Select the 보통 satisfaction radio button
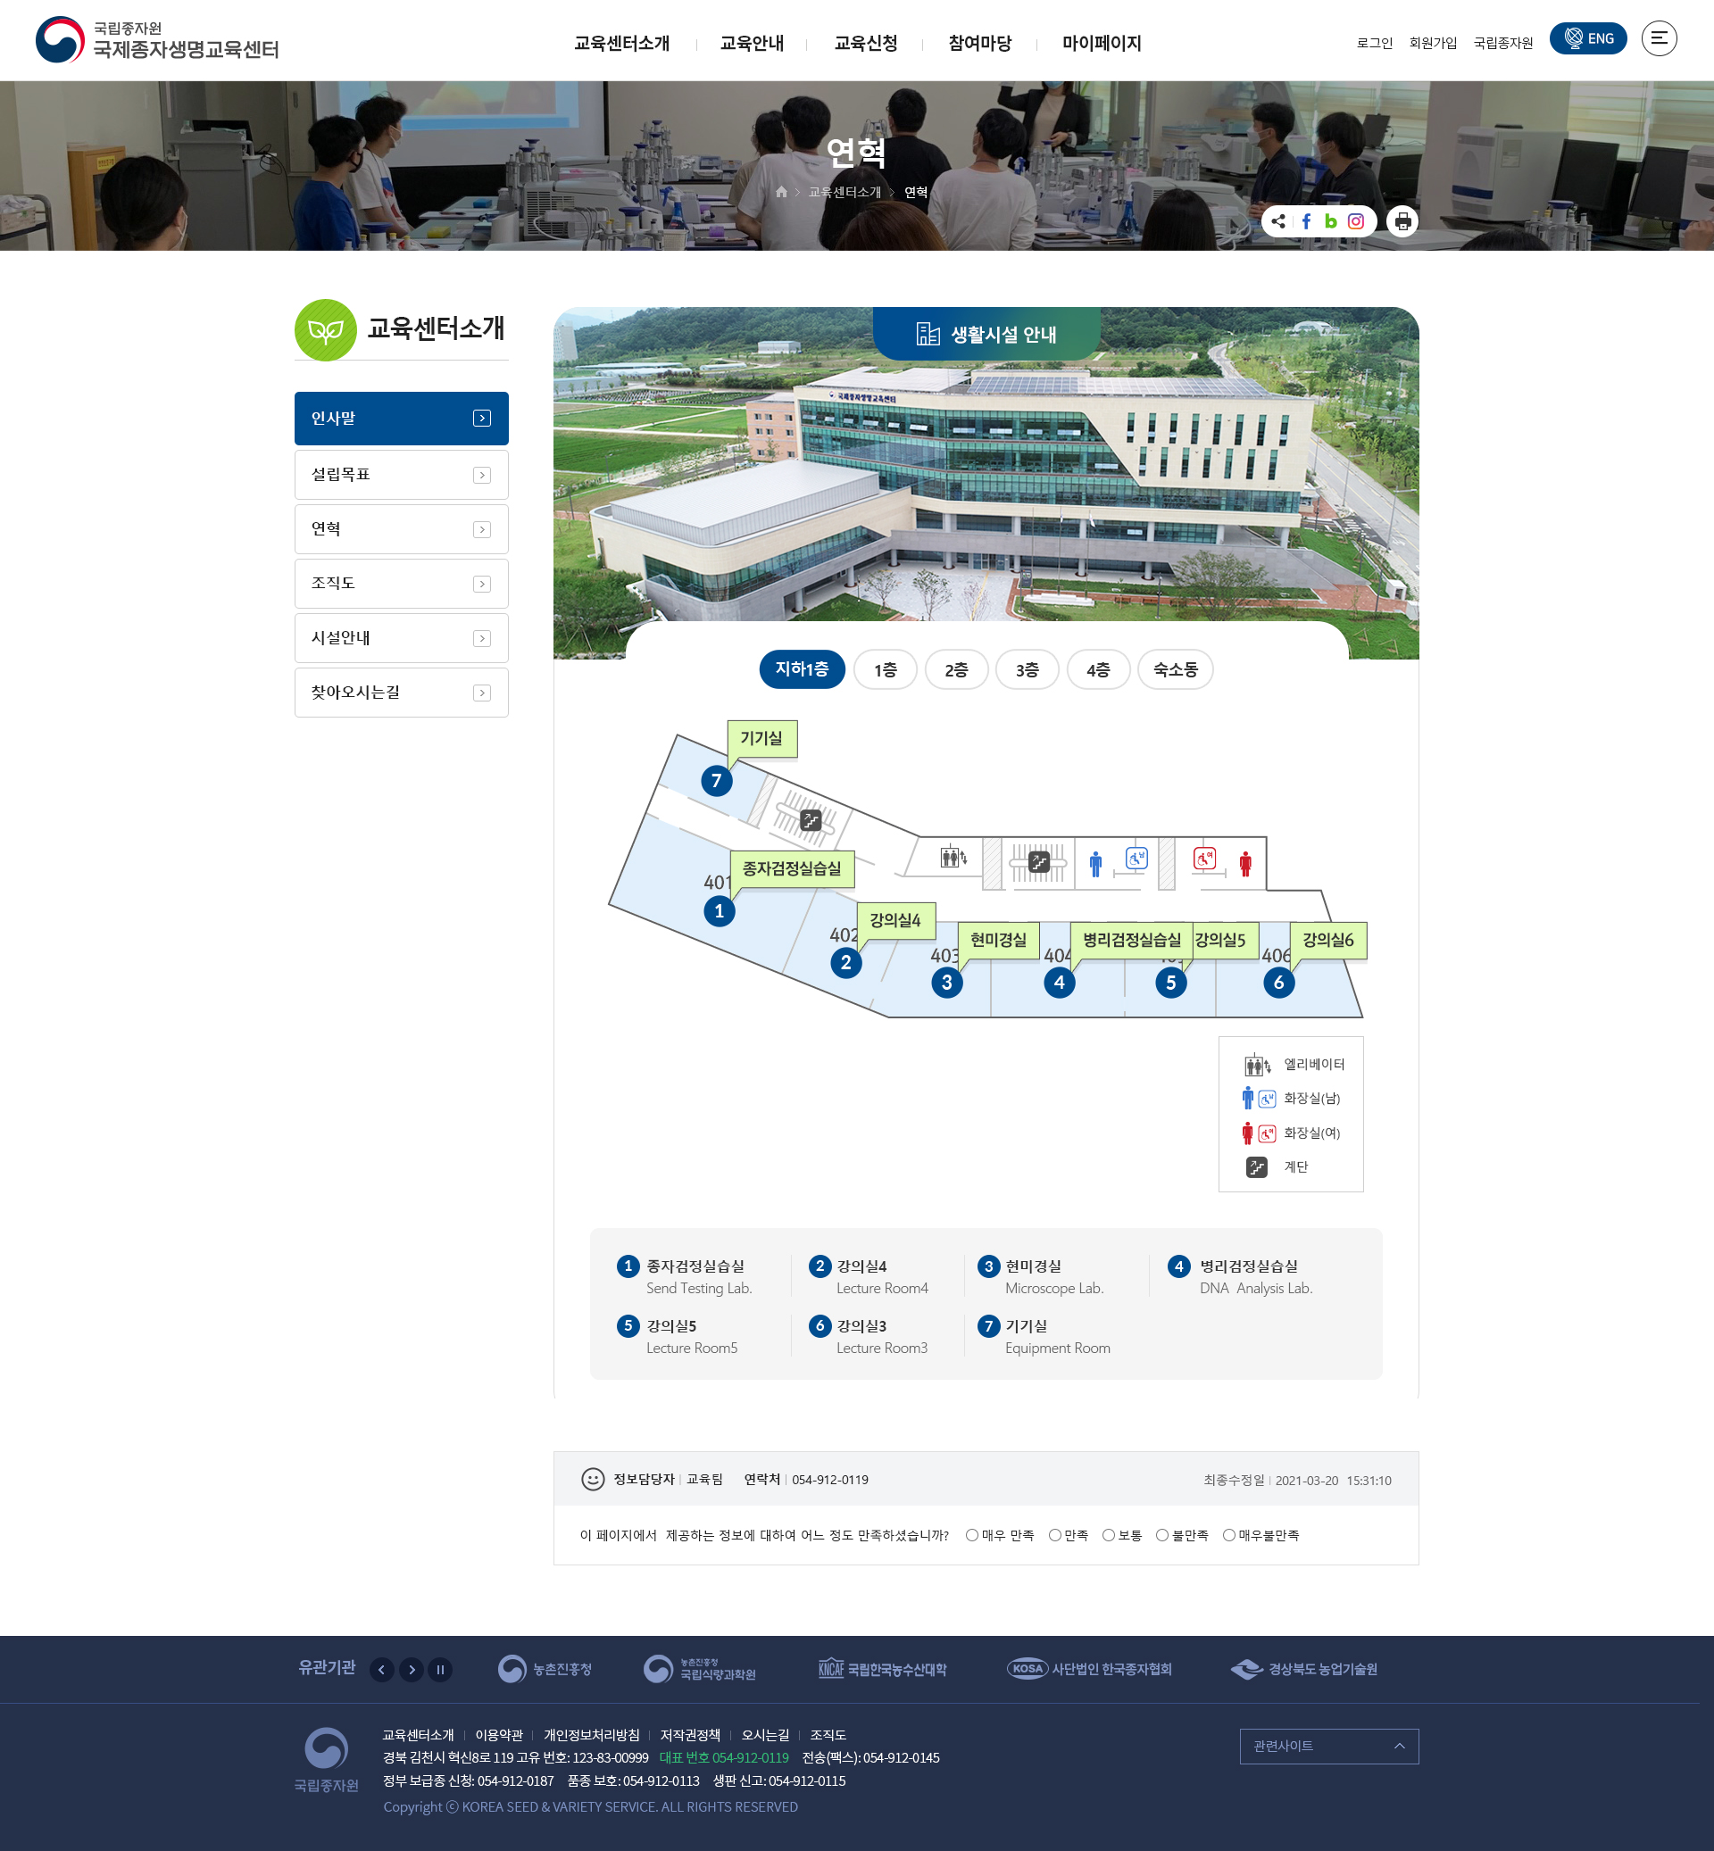Viewport: 1714px width, 1851px height. (1109, 1536)
